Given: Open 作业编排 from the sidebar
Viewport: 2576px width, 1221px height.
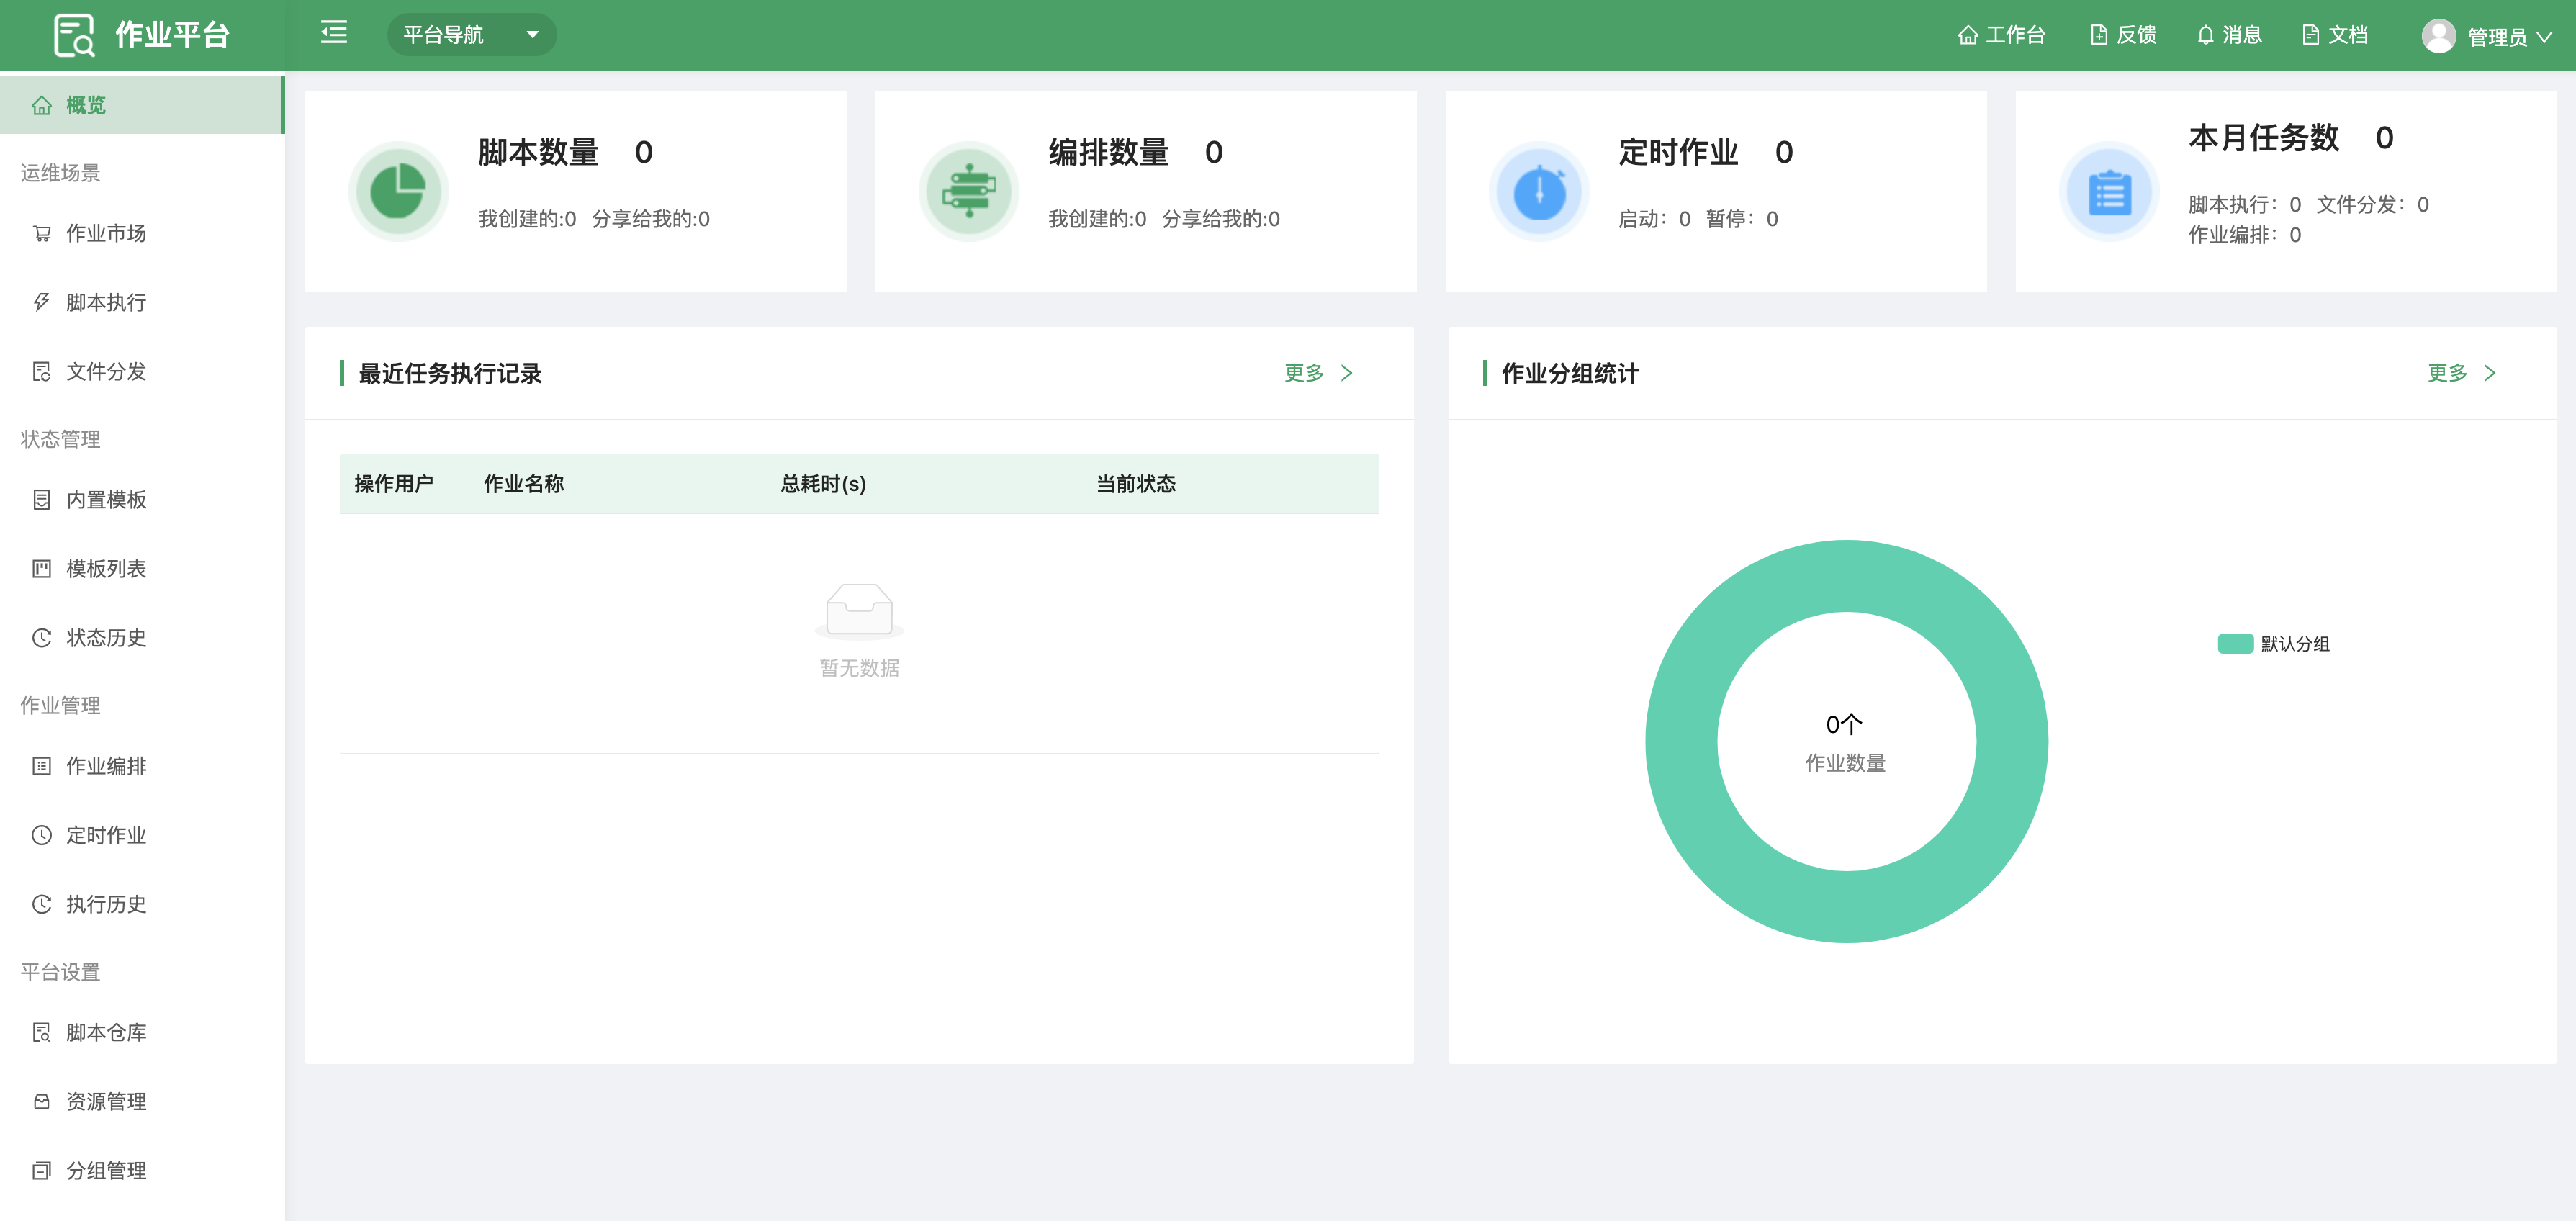Looking at the screenshot, I should click(142, 765).
